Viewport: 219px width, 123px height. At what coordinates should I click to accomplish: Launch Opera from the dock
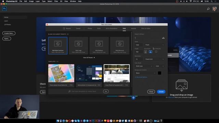(69, 121)
